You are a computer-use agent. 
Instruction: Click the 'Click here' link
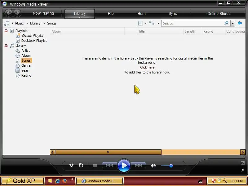(148, 67)
